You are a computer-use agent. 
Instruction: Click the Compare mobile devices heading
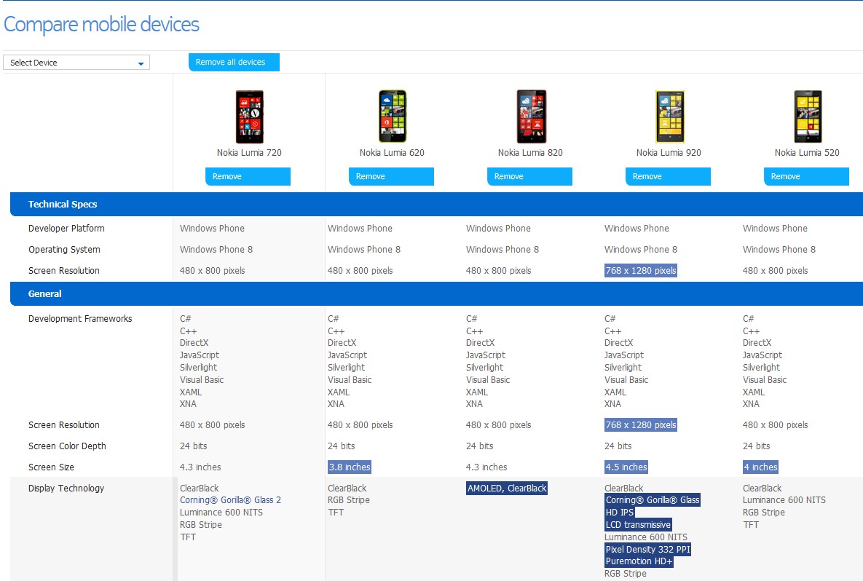coord(101,25)
